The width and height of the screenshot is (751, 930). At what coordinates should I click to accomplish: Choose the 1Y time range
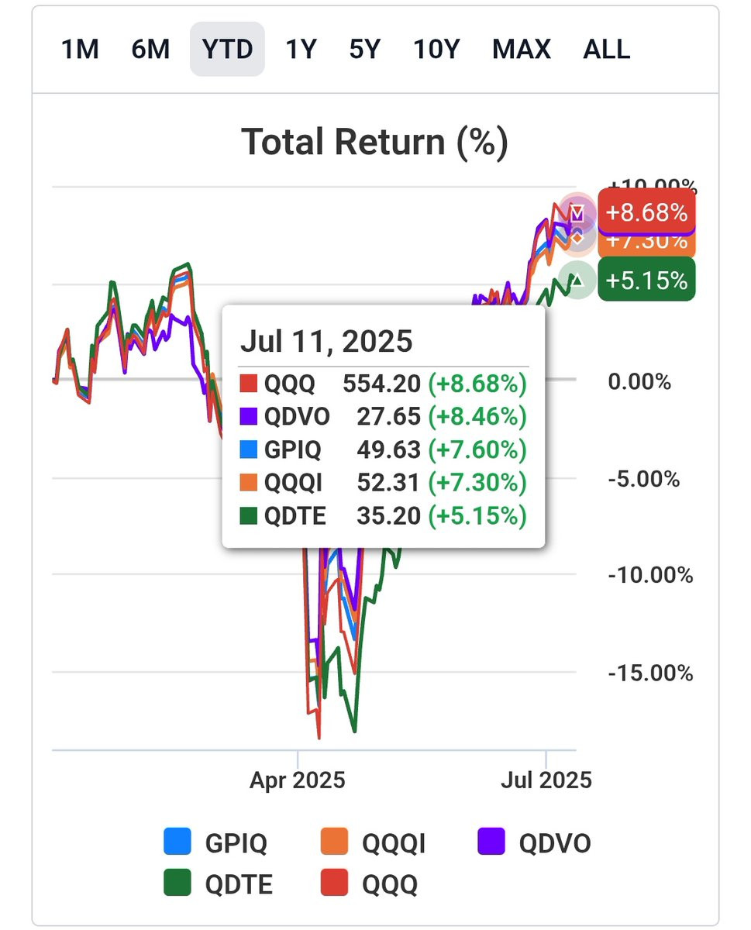(301, 50)
